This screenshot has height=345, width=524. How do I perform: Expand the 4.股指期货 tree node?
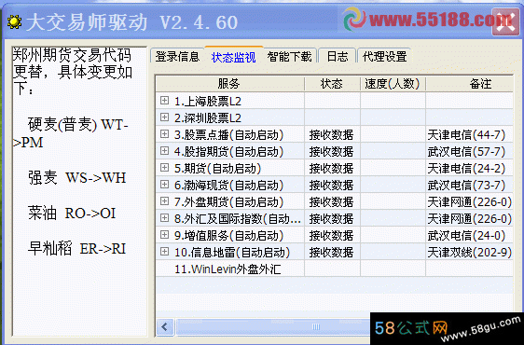pos(164,151)
